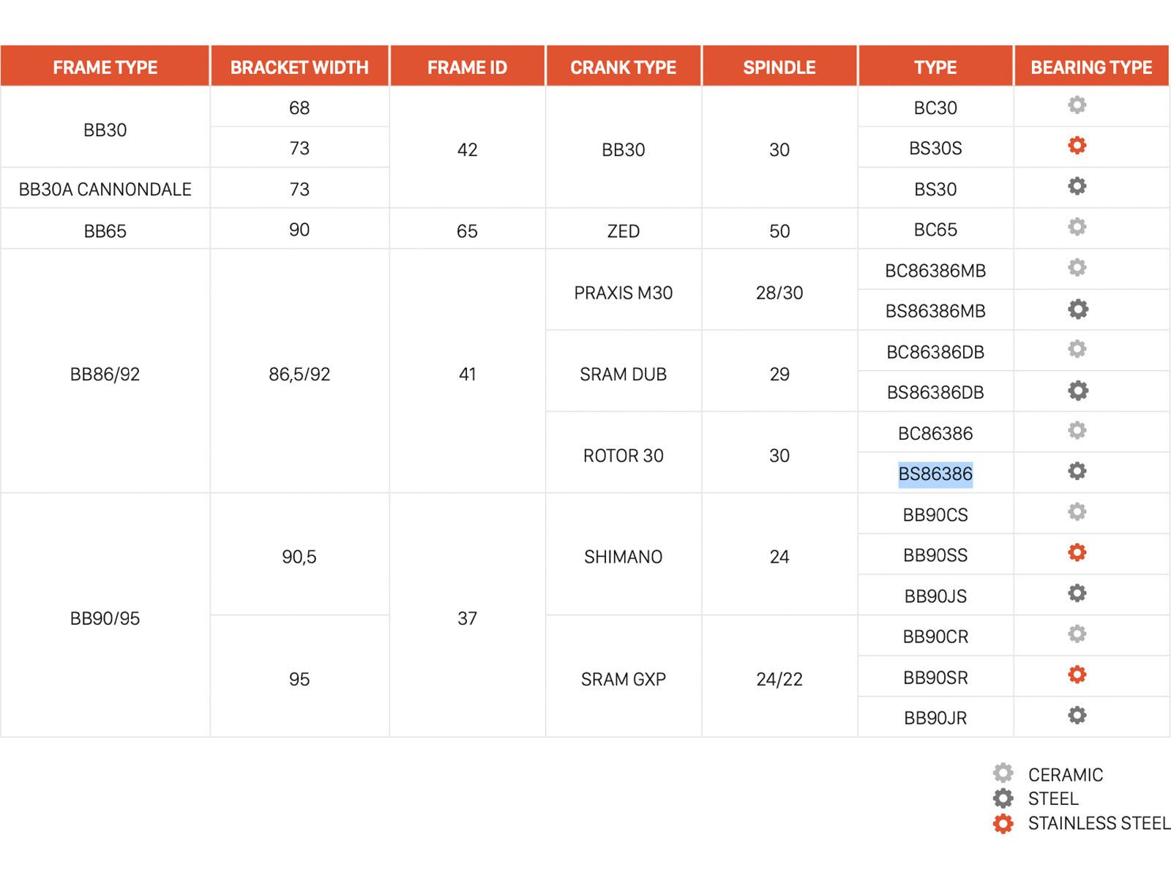Click the BB90JR type cell
The width and height of the screenshot is (1171, 878).
pyautogui.click(x=935, y=718)
